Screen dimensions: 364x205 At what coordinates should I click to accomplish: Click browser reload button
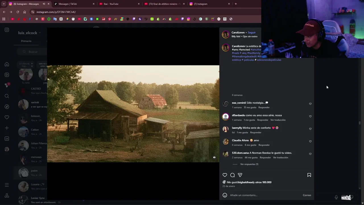tap(18, 12)
